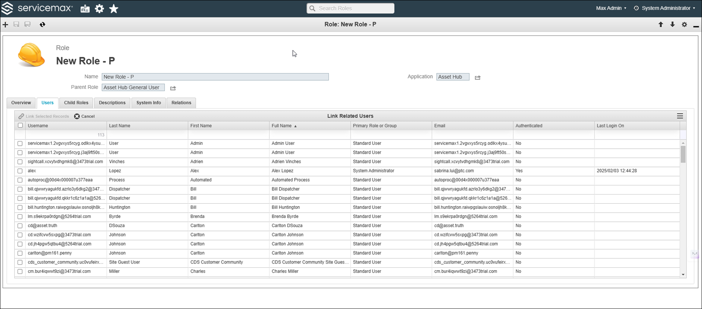This screenshot has width=702, height=309.
Task: Click the Cancel button
Action: pos(84,117)
